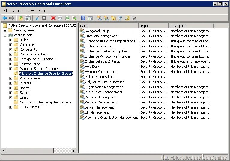Expand the Punters OU
Screen dimensions: 230x161
tap(10, 83)
